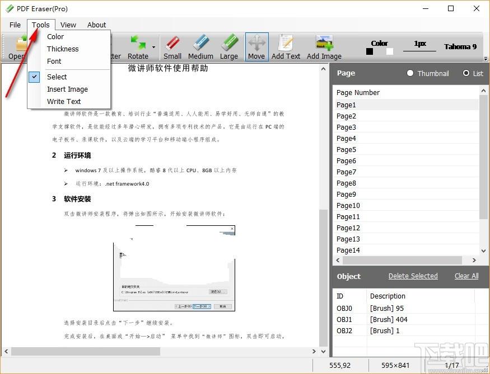The width and height of the screenshot is (490, 374).
Task: Click page list scroll left arrow
Action: tap(338, 260)
